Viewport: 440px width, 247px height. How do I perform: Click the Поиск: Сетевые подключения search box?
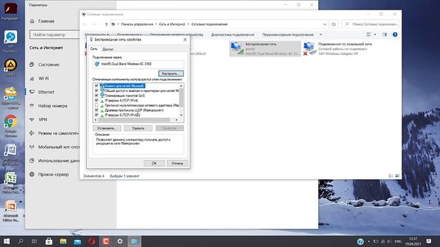[x=371, y=25]
